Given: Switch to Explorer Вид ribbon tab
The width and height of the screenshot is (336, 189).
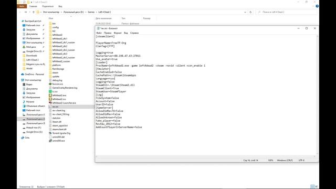Looking at the screenshot, I should point(60,6).
